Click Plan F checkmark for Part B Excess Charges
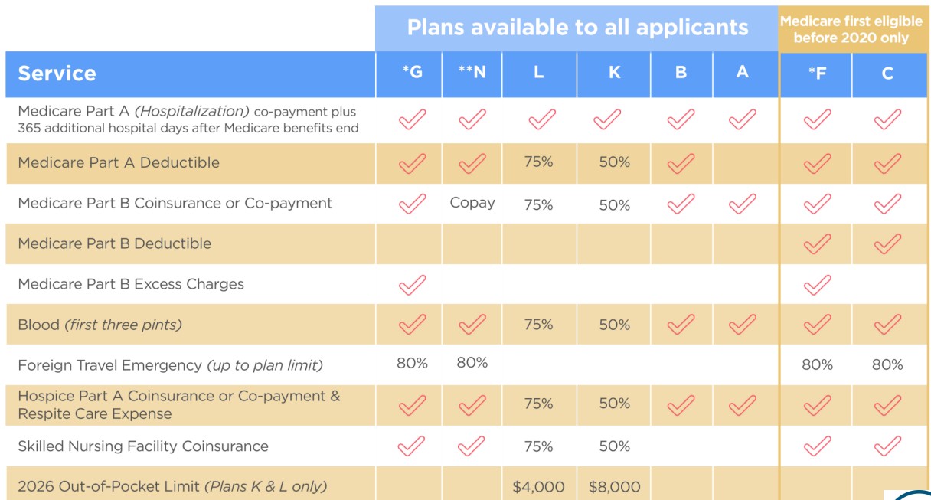The image size is (931, 500). [816, 284]
